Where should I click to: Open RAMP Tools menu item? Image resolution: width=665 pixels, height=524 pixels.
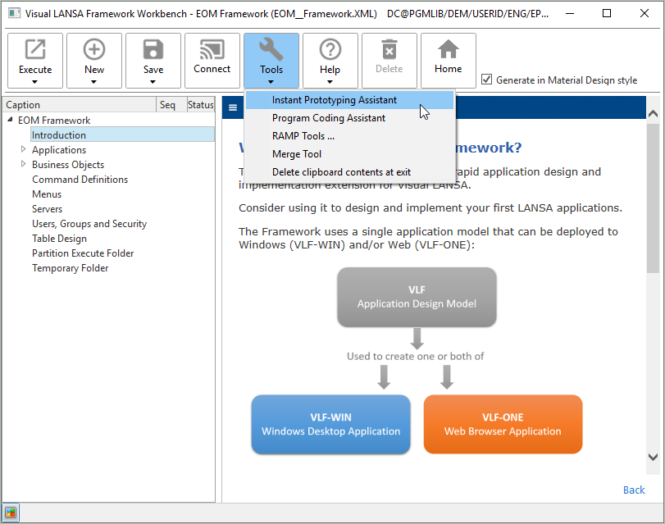350,136
